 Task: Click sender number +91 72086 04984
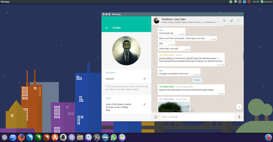(166, 99)
